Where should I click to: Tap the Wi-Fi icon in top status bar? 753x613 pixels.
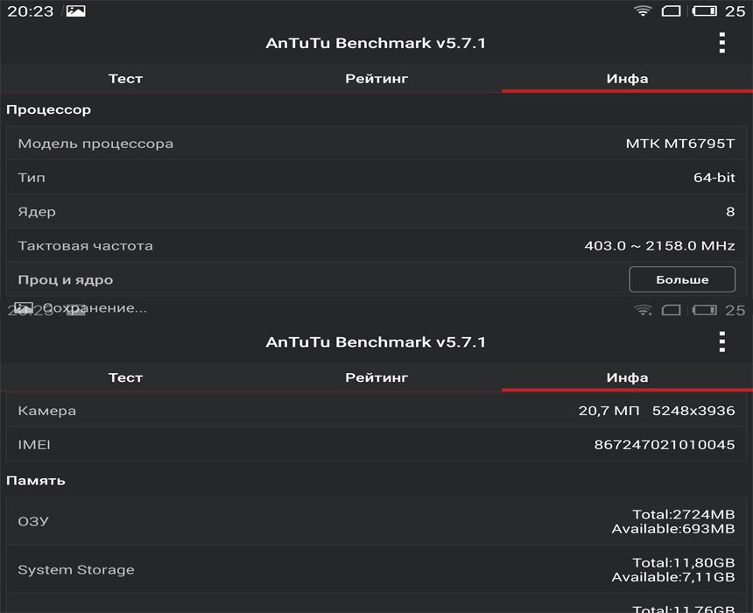(x=643, y=11)
